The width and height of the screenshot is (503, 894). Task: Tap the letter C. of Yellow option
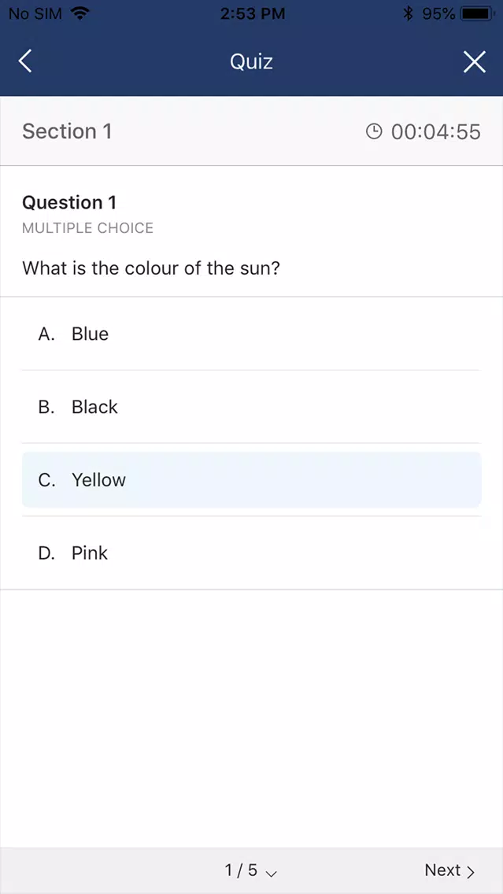coord(46,480)
